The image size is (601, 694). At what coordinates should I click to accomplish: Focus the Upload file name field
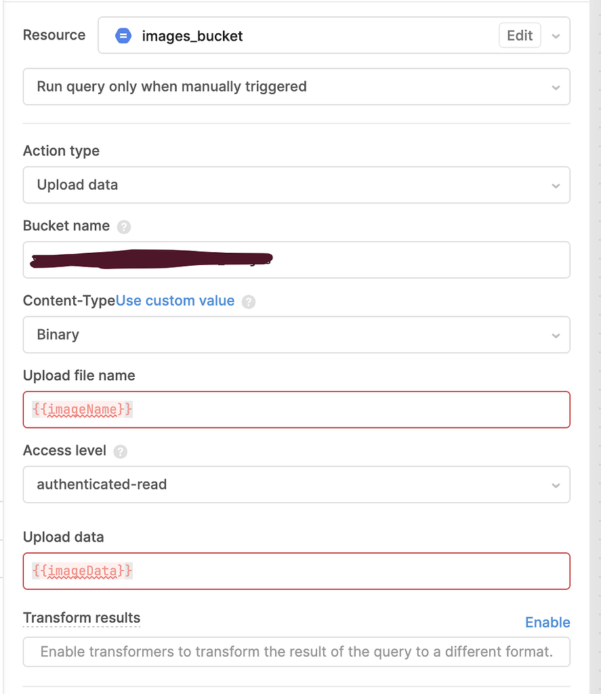297,409
